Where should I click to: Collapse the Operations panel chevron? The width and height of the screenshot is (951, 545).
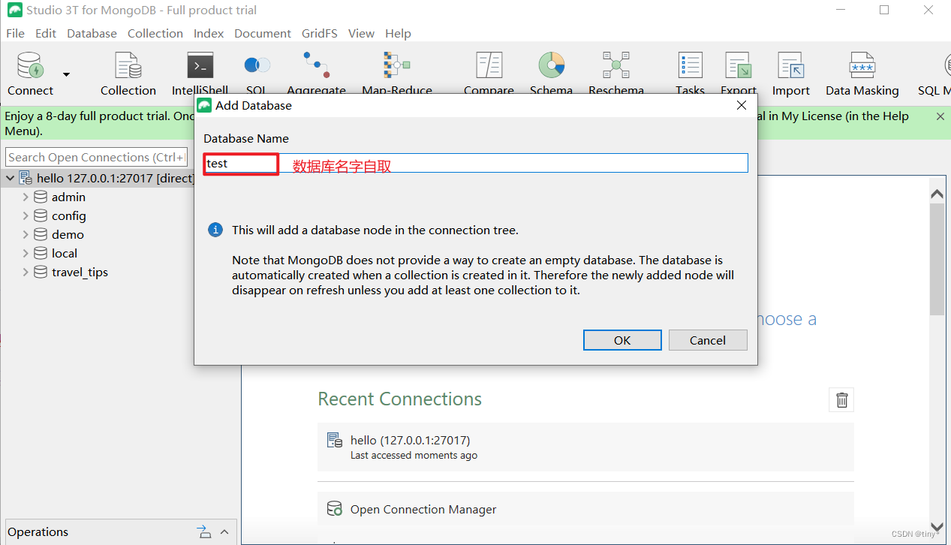pyautogui.click(x=224, y=532)
